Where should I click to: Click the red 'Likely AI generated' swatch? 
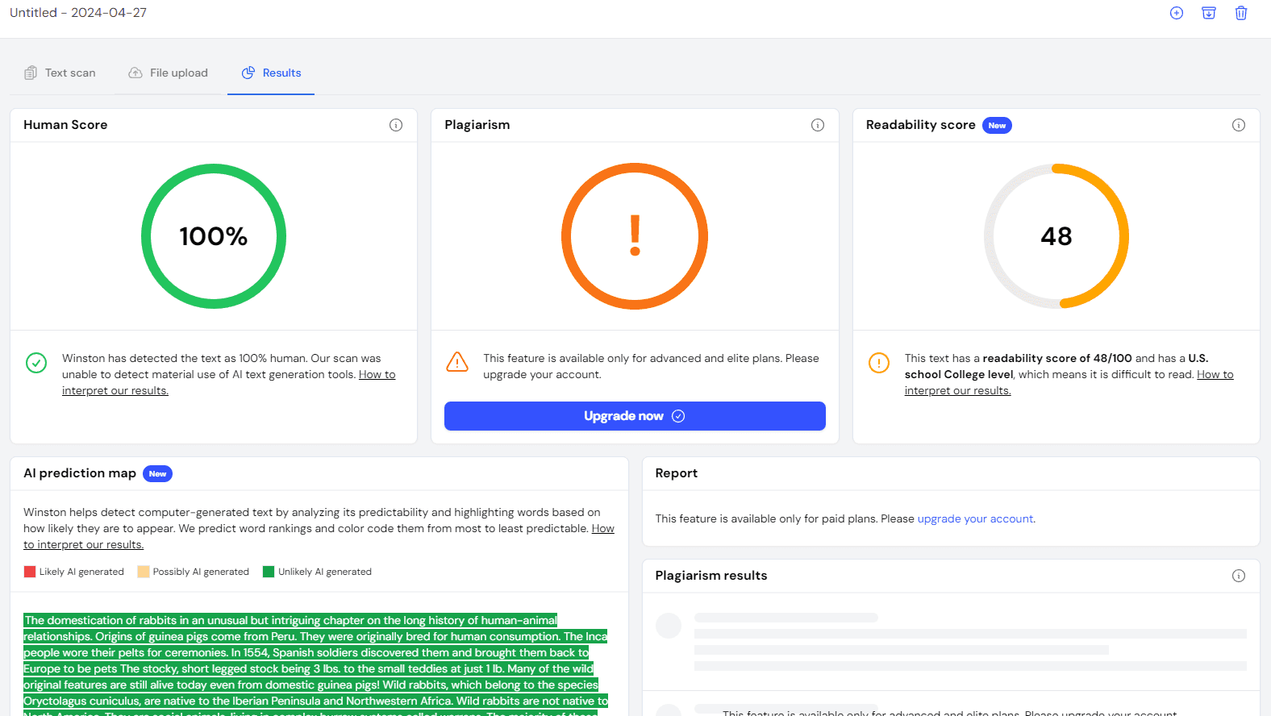point(30,572)
